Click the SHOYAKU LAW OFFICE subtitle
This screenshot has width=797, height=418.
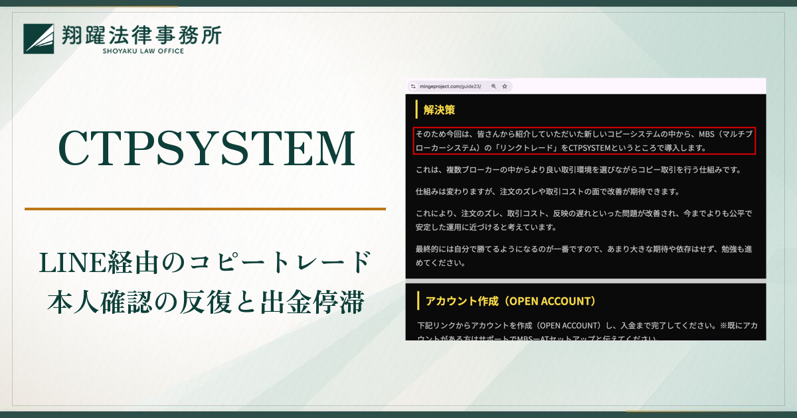143,51
